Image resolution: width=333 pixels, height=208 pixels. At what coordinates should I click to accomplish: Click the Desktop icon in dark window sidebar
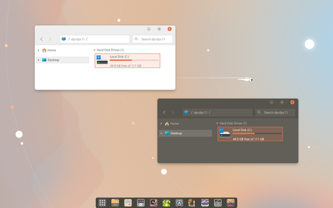[x=167, y=133]
